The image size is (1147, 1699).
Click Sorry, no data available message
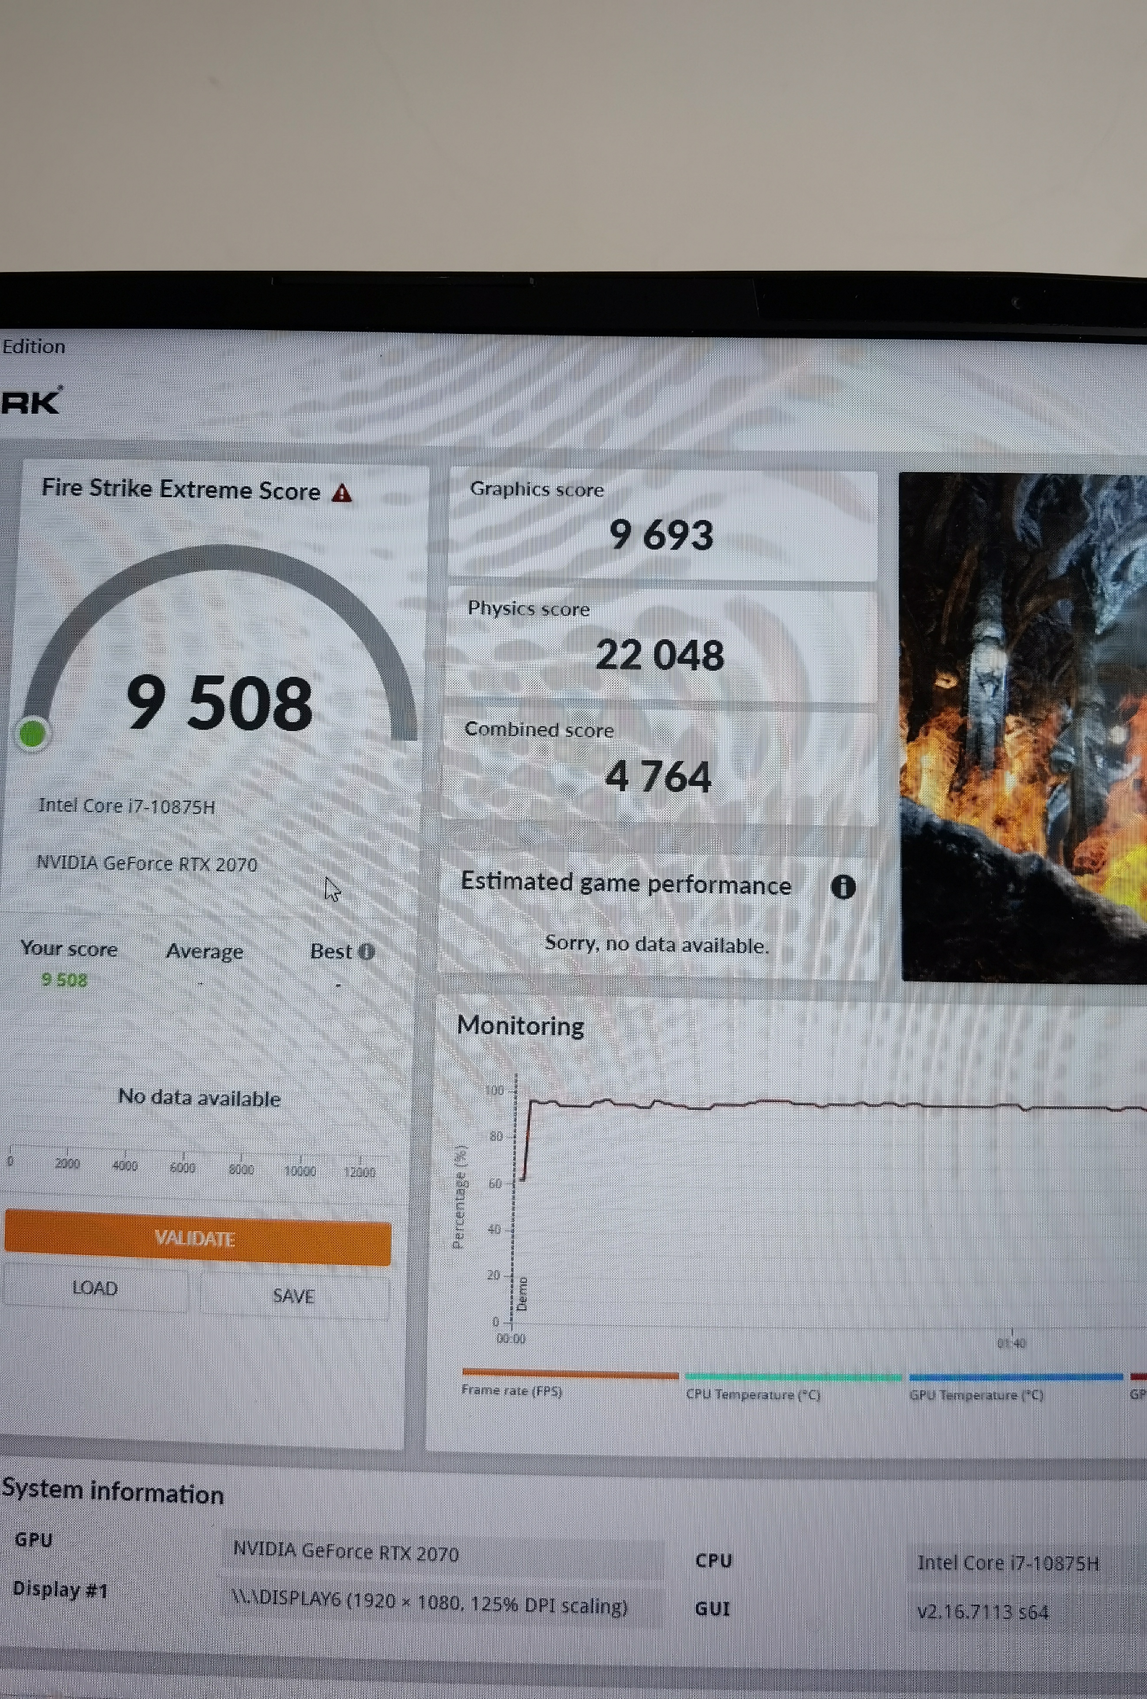657,944
